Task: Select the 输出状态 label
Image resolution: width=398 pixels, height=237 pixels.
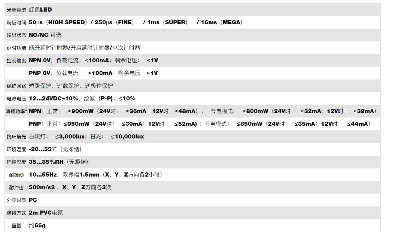Action: pyautogui.click(x=16, y=35)
